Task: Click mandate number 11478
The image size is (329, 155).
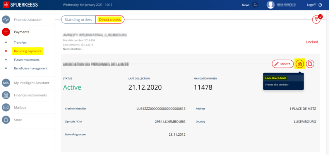Action: pyautogui.click(x=203, y=87)
